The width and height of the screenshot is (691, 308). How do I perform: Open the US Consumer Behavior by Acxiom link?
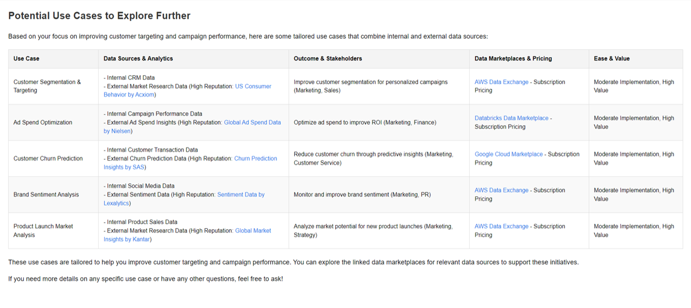click(187, 90)
